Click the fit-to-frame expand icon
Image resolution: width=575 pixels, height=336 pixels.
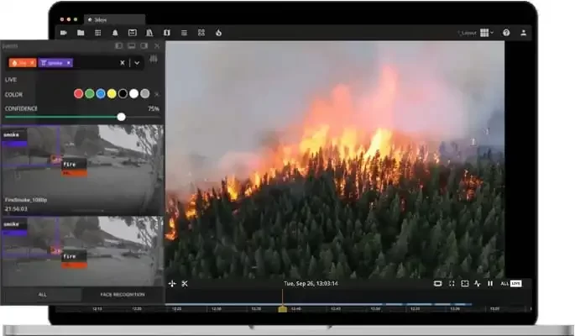point(465,284)
